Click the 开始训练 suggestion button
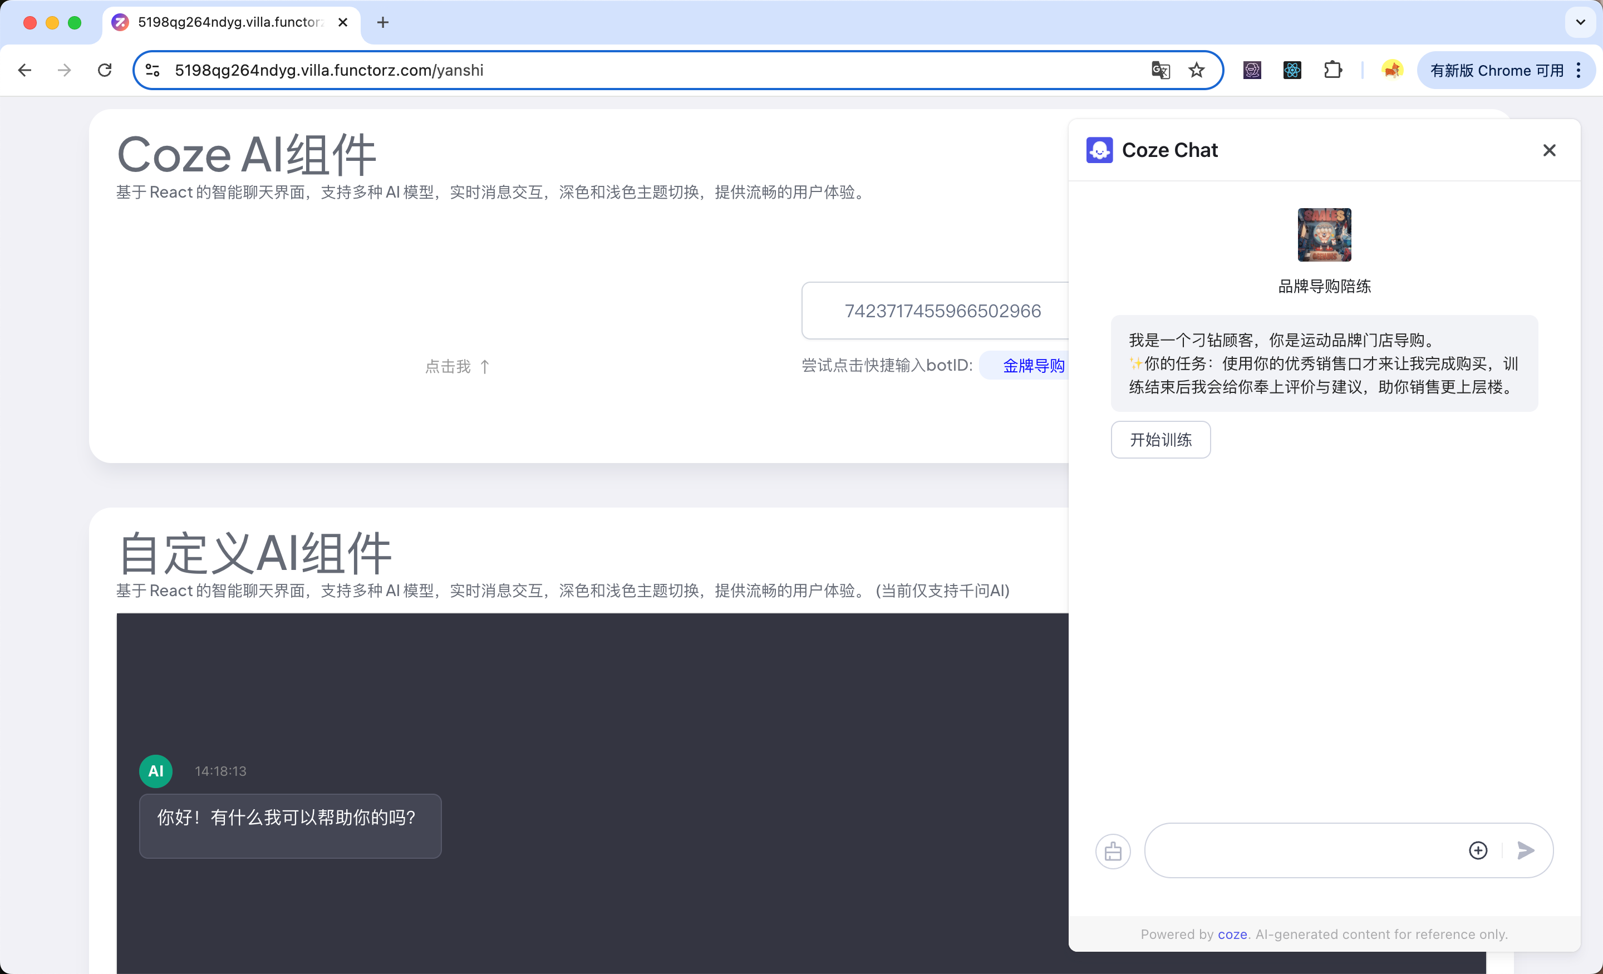 (x=1161, y=440)
